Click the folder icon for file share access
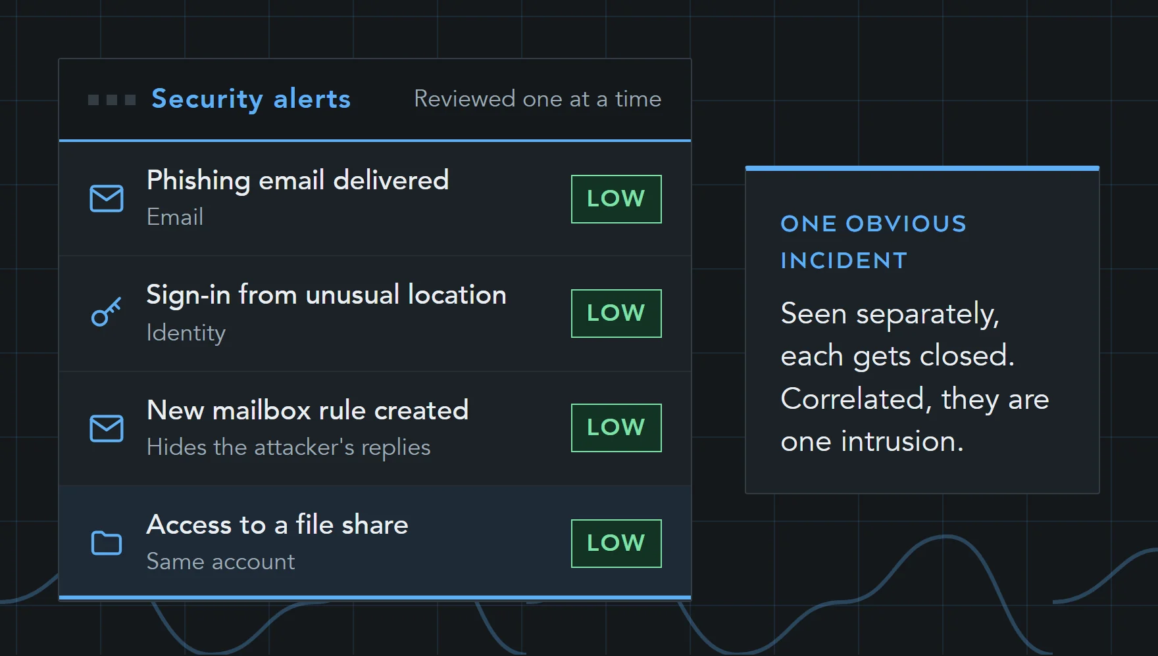Image resolution: width=1158 pixels, height=656 pixels. (x=107, y=543)
